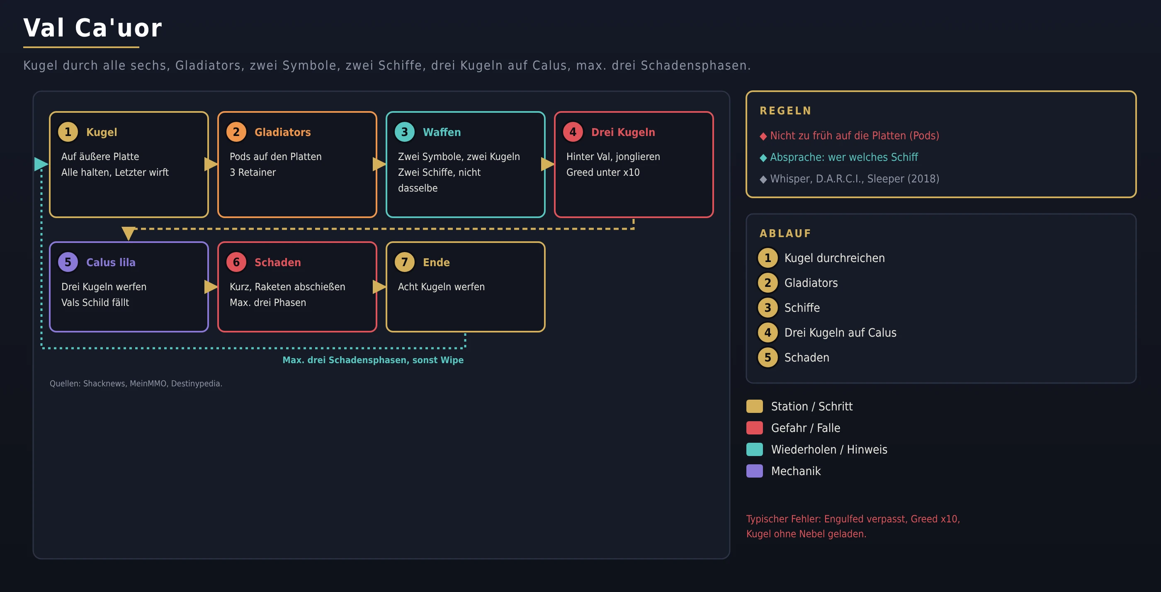Click Ablauf badge 3 beside Schiffe

(768, 308)
